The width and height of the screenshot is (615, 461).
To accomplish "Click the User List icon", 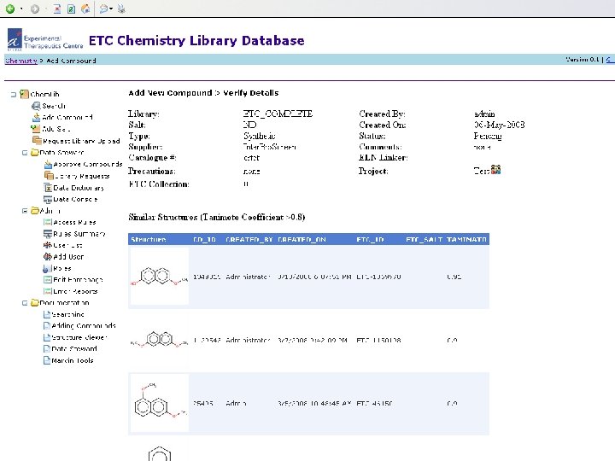I will coord(48,245).
